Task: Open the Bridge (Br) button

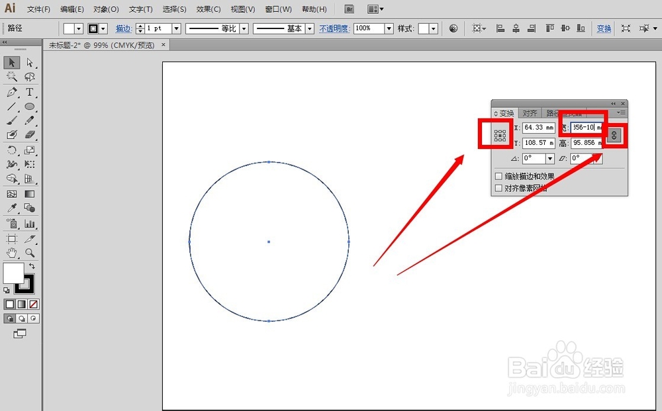Action: click(349, 9)
